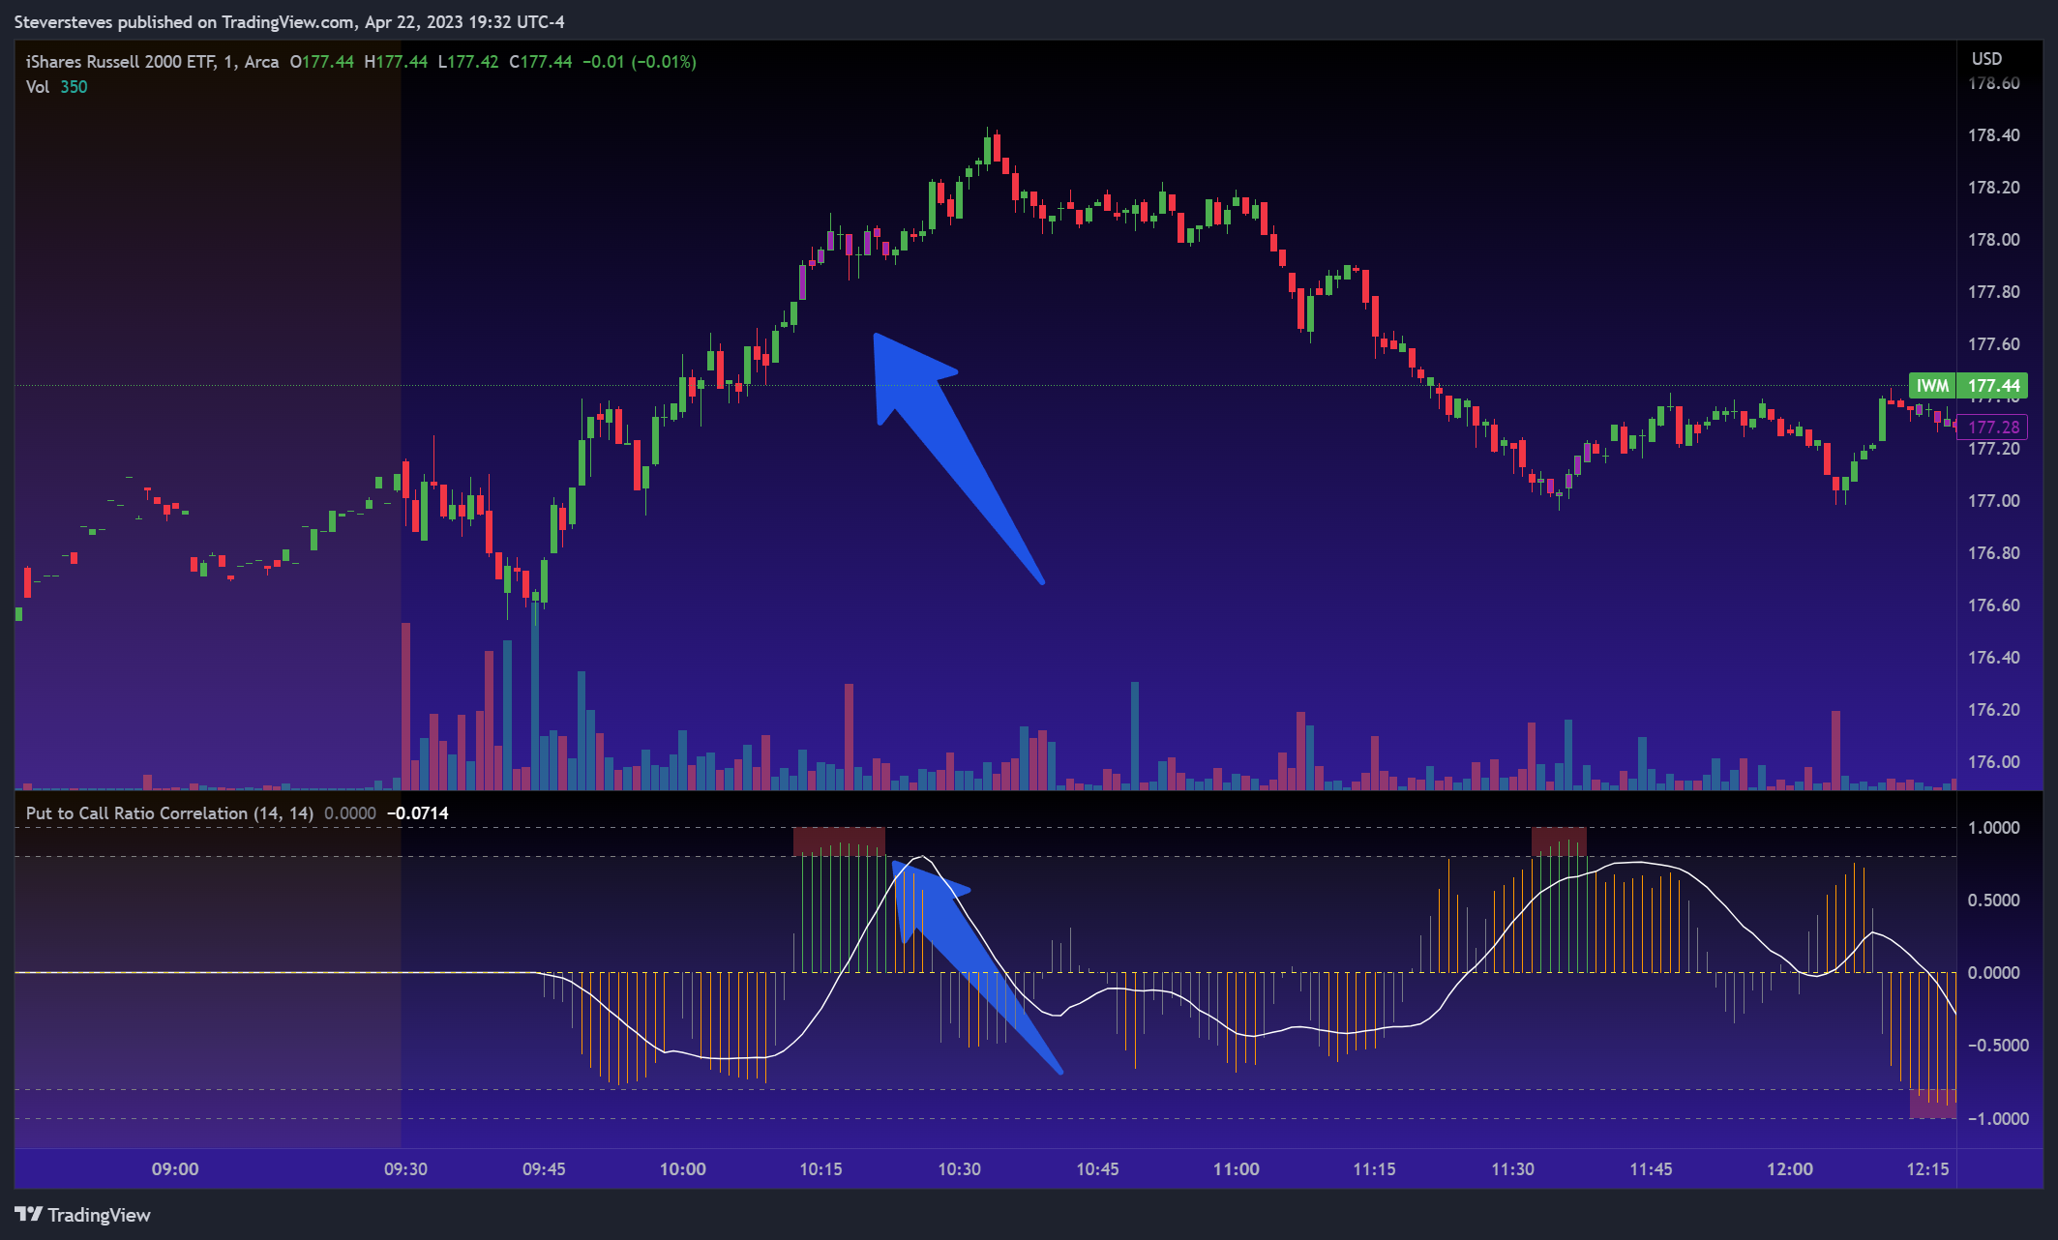Click the 12:00 time axis label
Viewport: 2058px width, 1240px height.
point(1789,1168)
